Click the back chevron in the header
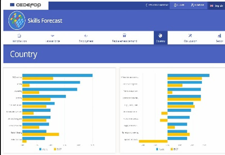 tap(146, 5)
